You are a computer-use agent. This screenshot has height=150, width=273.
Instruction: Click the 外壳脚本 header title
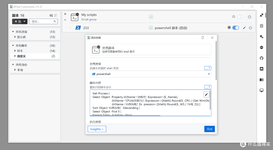[x=108, y=48]
